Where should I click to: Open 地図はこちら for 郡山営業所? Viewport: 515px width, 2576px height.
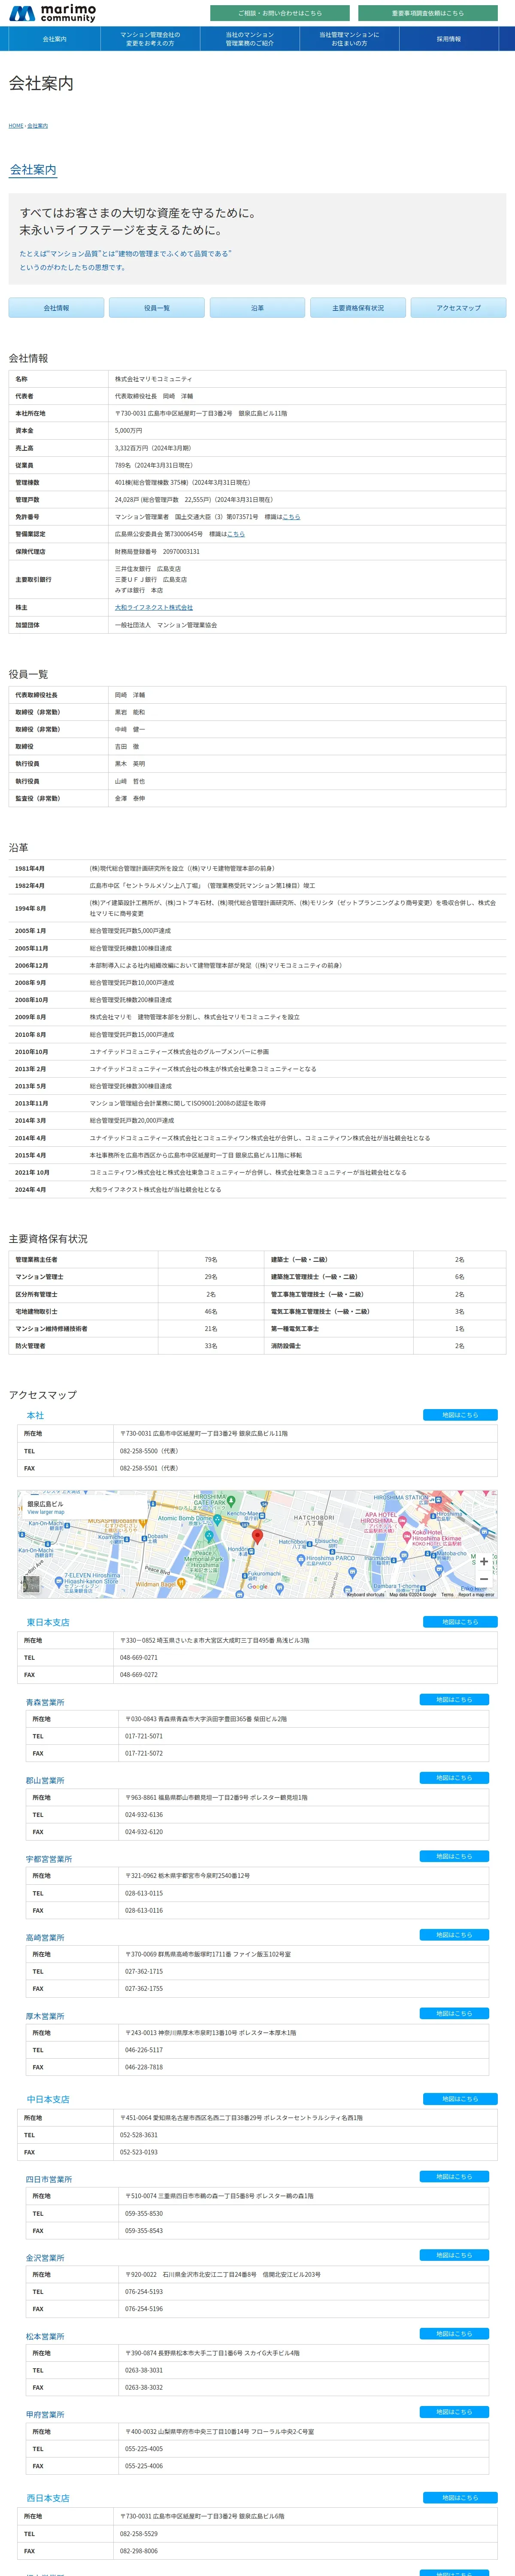click(x=454, y=1778)
